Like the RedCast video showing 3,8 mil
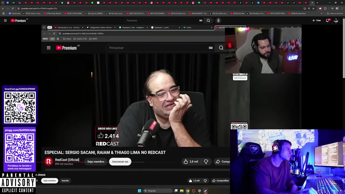This screenshot has height=194, width=345. click(191, 162)
